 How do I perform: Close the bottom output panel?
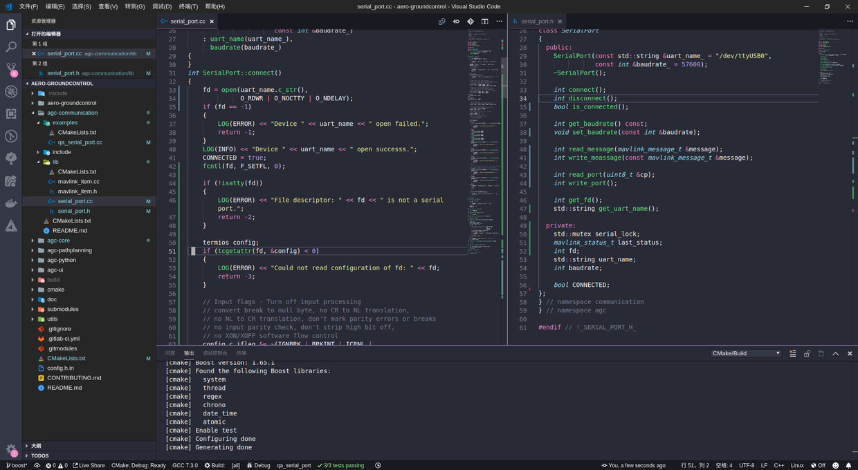click(850, 353)
